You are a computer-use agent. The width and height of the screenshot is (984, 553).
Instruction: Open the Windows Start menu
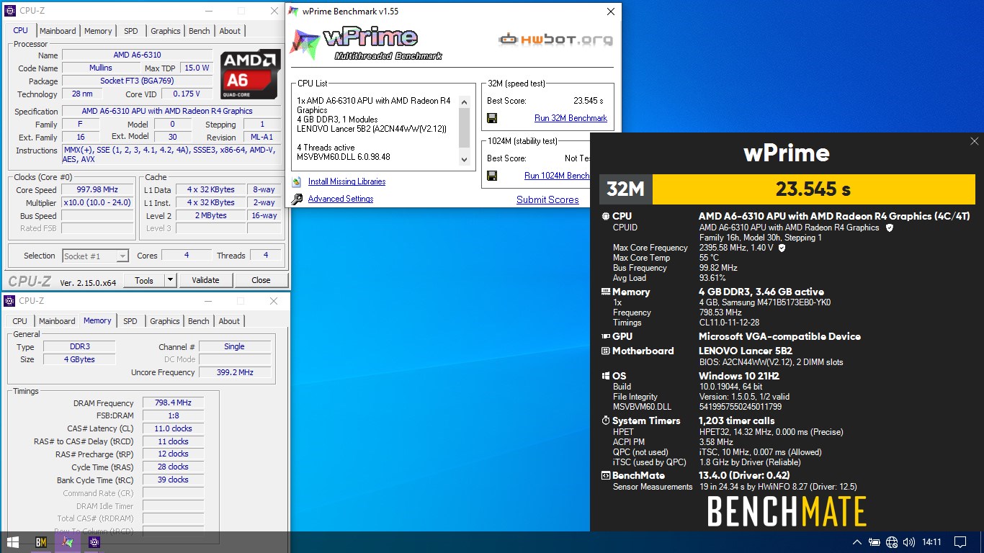pos(12,541)
